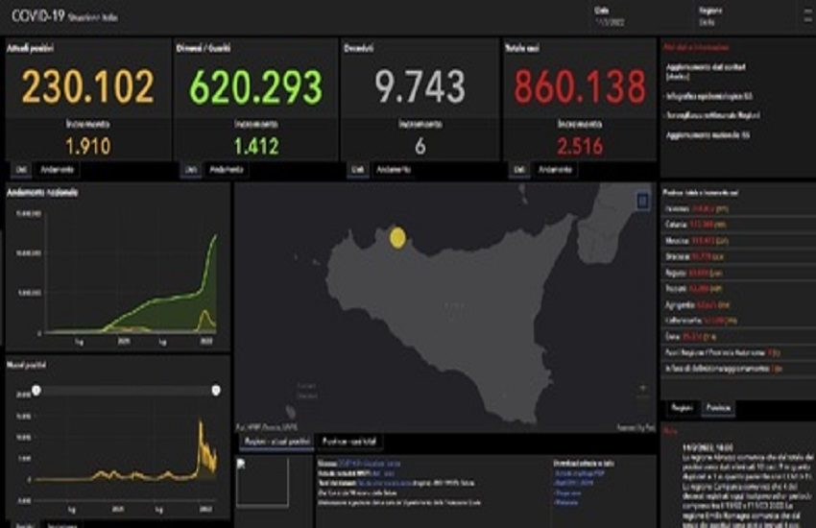Select Andamento tab under Totale casi

click(x=556, y=169)
